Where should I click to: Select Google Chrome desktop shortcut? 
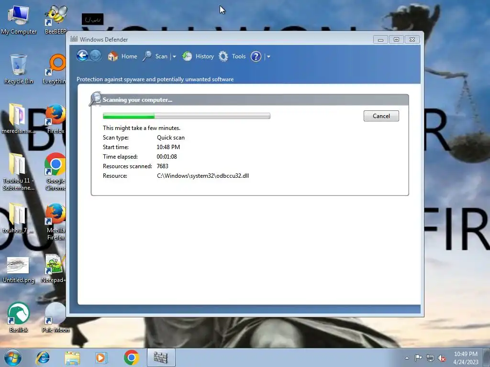pos(56,172)
